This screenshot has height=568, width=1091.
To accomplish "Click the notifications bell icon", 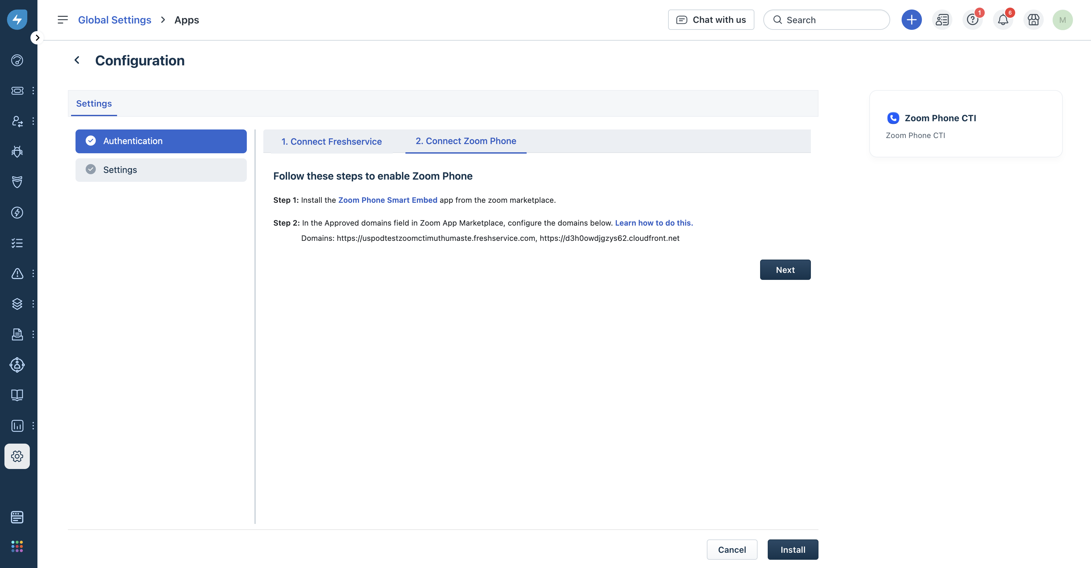I will [1002, 20].
